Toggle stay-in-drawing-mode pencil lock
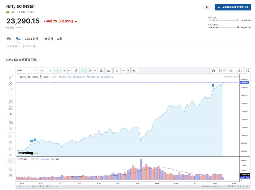255x190 pixels. click(x=11, y=142)
